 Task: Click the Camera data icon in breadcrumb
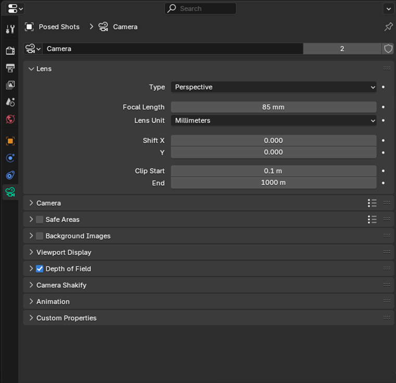[x=103, y=27]
